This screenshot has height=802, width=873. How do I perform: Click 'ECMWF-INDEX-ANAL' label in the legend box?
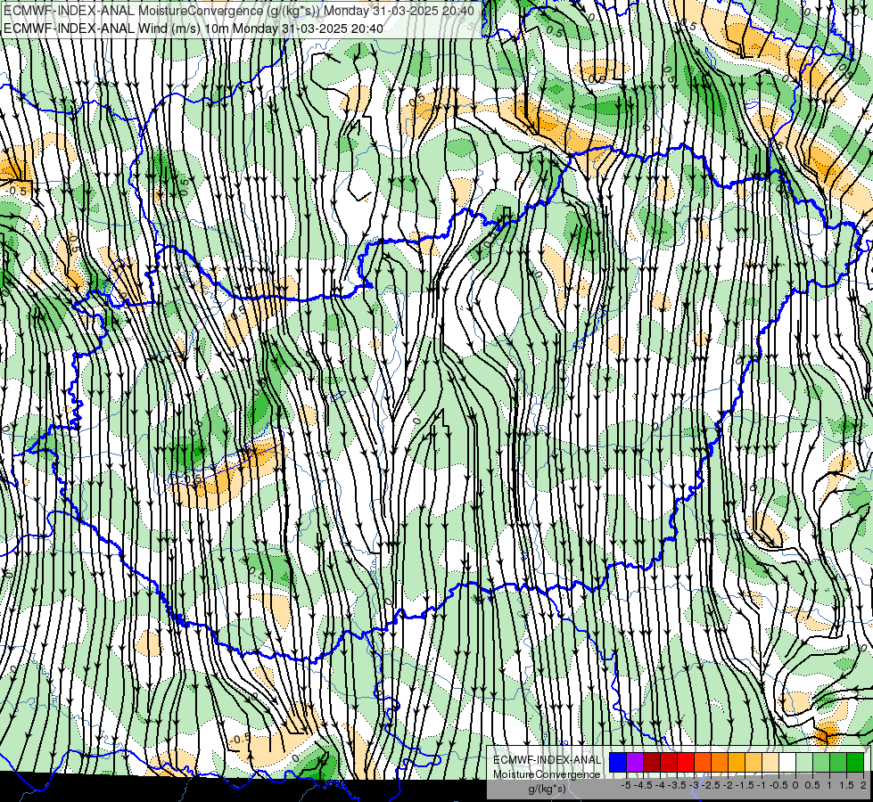click(547, 760)
